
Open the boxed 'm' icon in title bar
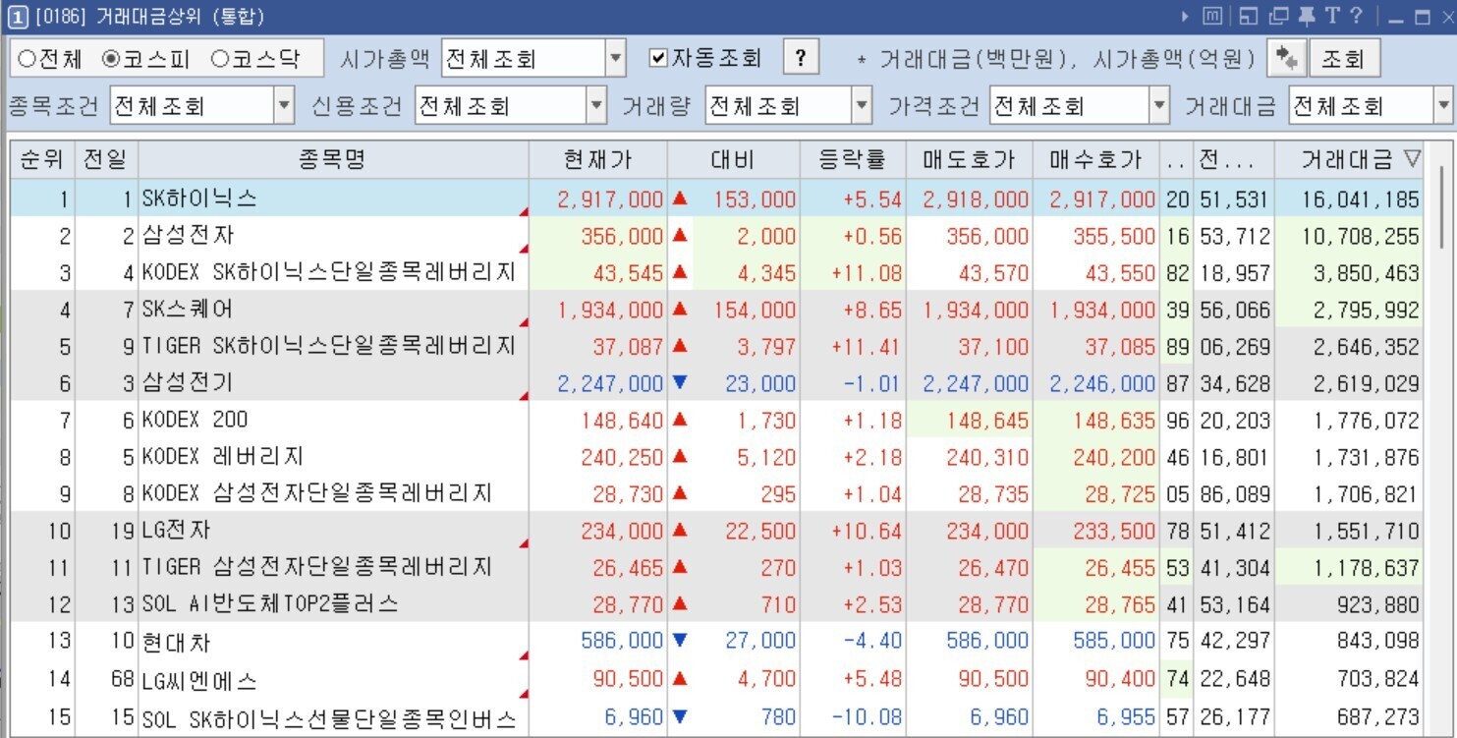(1212, 17)
